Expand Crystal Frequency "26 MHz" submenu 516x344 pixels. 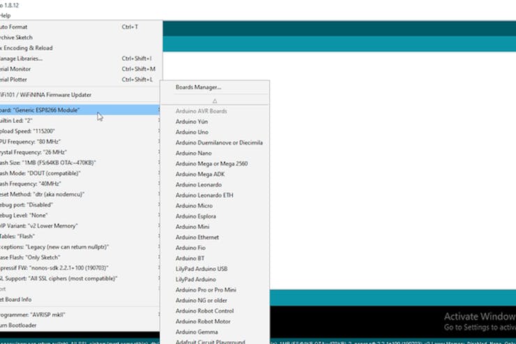[x=81, y=152]
